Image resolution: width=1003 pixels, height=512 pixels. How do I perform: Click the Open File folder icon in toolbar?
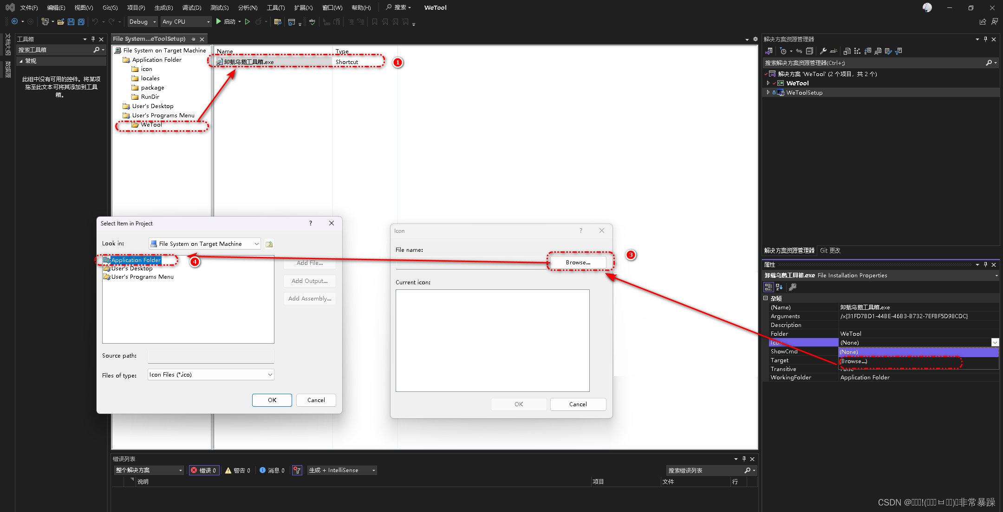(x=60, y=22)
